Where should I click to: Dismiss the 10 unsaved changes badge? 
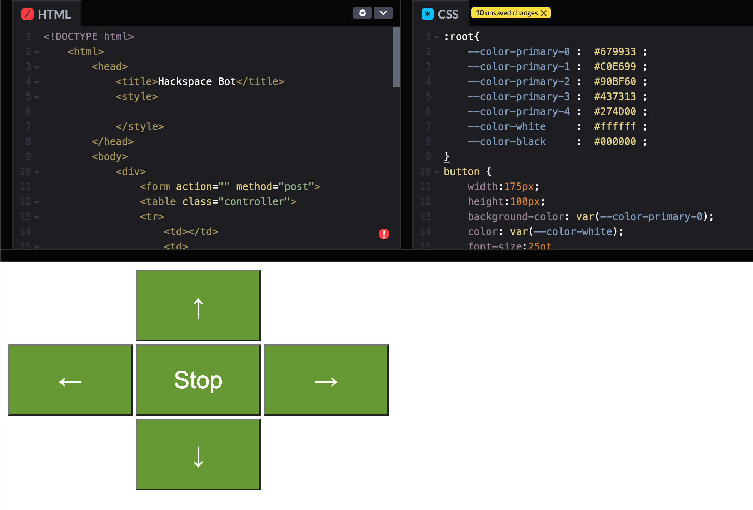click(x=544, y=13)
